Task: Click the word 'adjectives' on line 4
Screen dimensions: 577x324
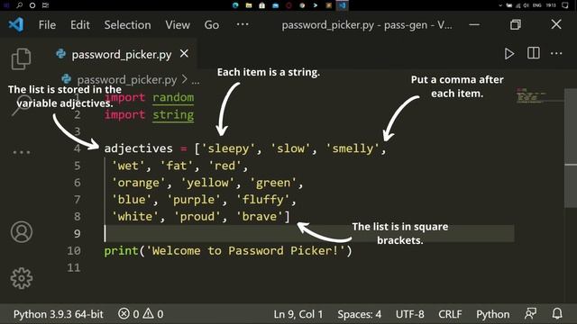Action: [x=138, y=148]
